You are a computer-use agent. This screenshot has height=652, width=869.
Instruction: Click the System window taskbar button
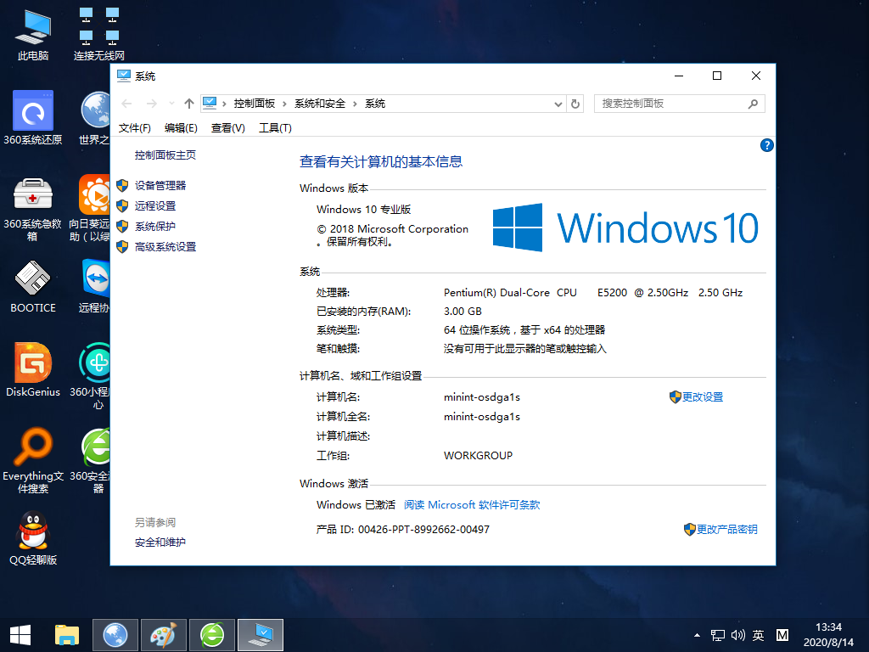[x=261, y=635]
